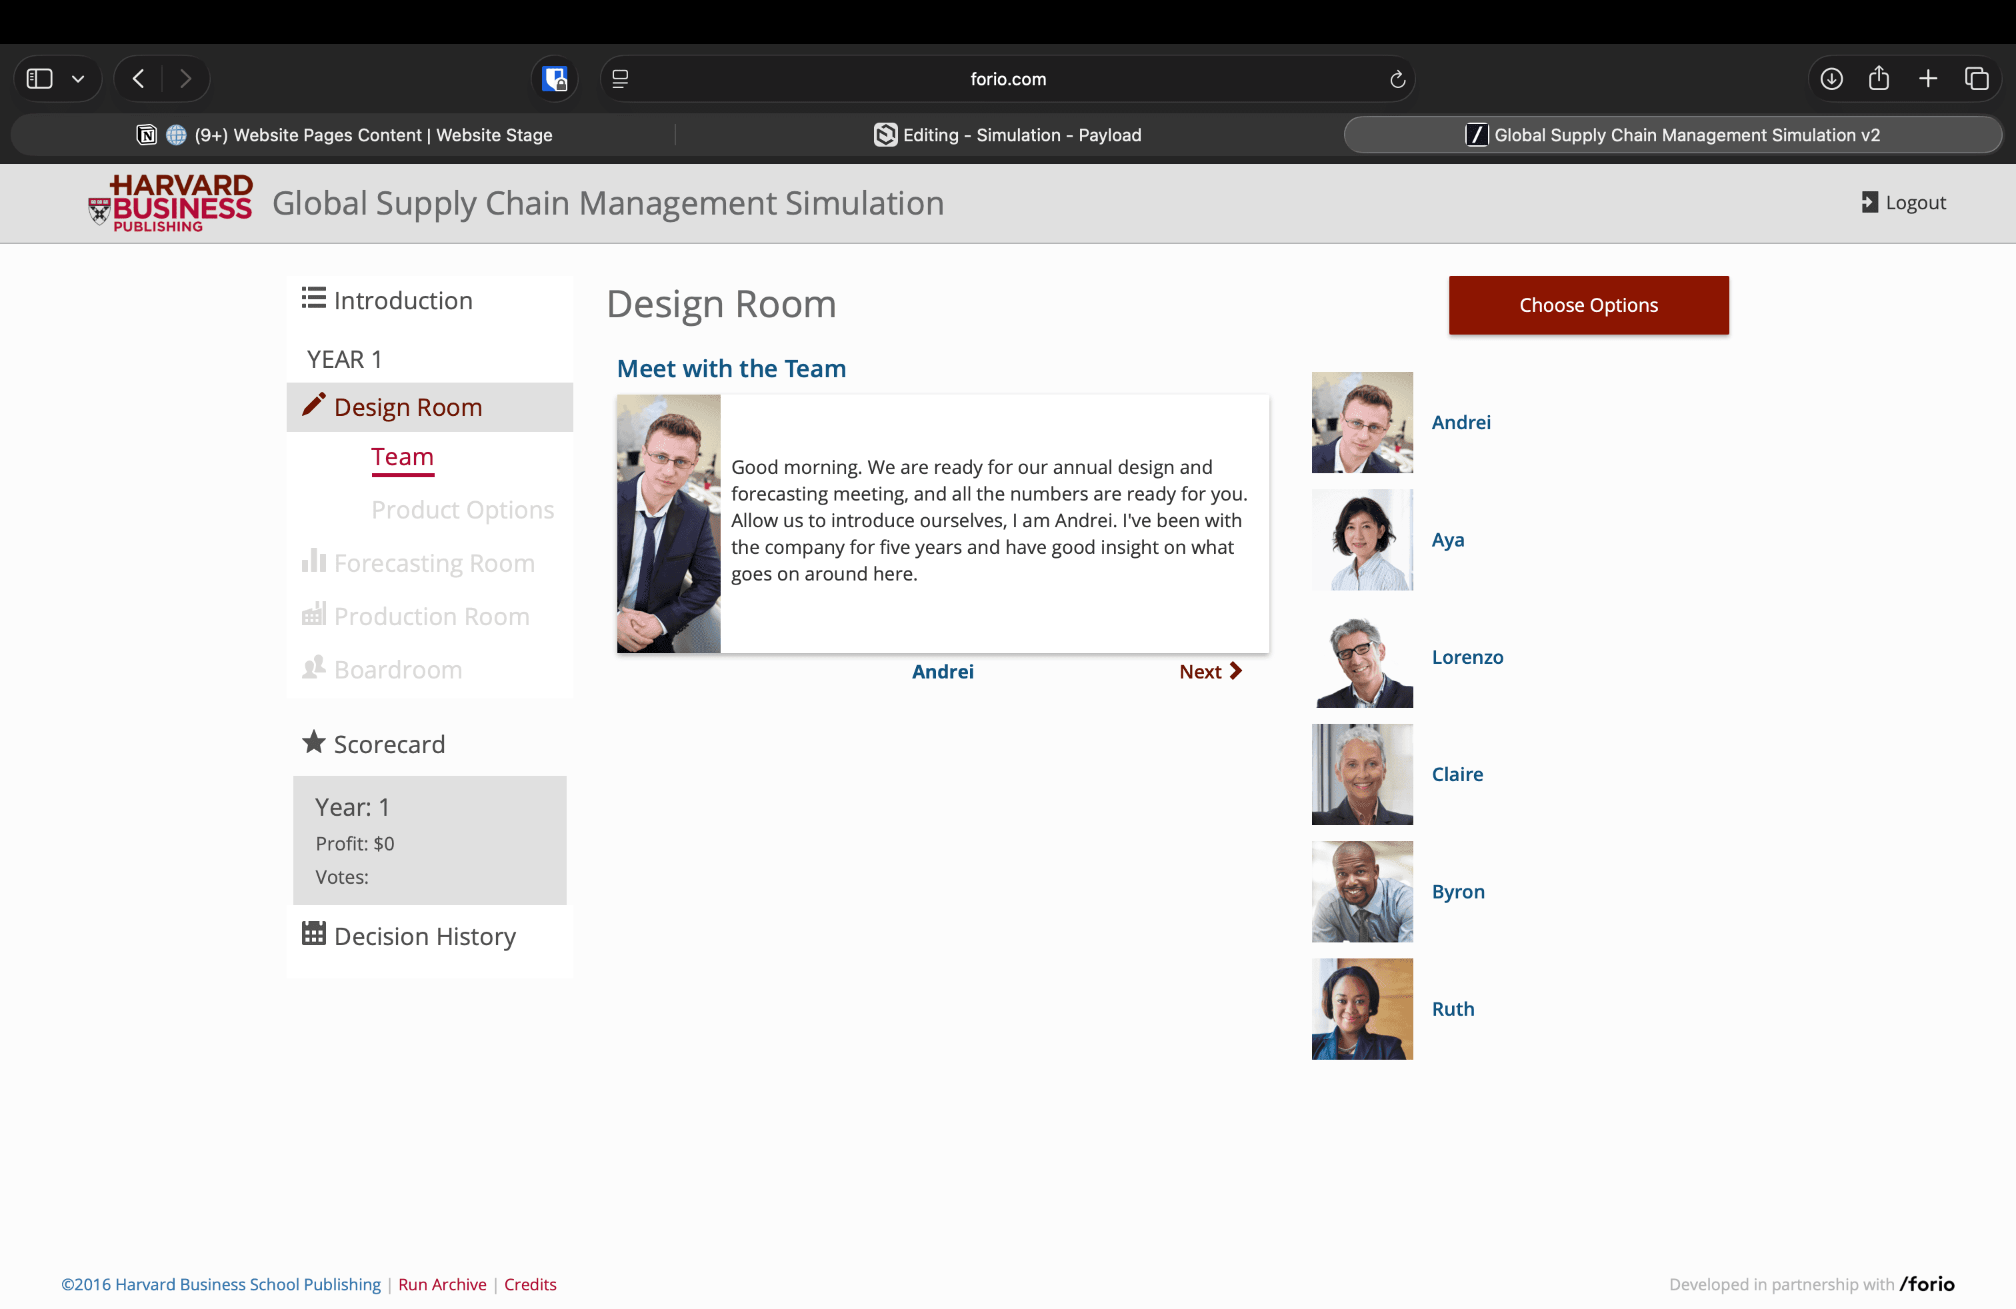Click the Bitwarden shield extension icon
Image resolution: width=2016 pixels, height=1309 pixels.
coord(555,79)
